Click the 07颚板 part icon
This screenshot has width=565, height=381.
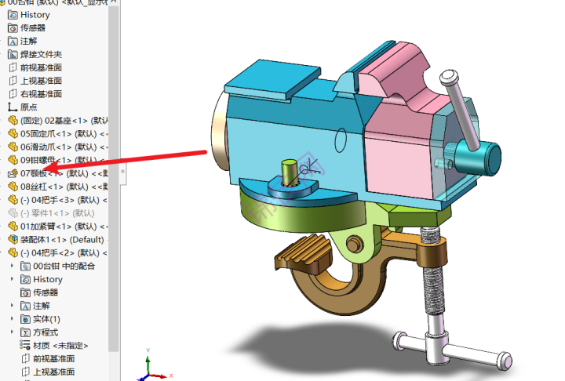(13, 173)
